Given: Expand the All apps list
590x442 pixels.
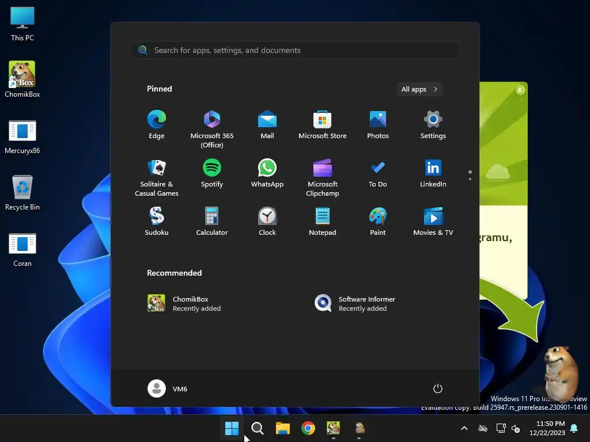Looking at the screenshot, I should tap(419, 89).
